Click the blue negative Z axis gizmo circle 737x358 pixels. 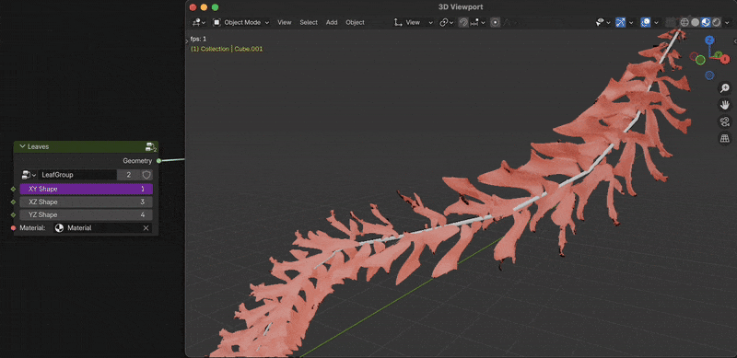coord(709,75)
